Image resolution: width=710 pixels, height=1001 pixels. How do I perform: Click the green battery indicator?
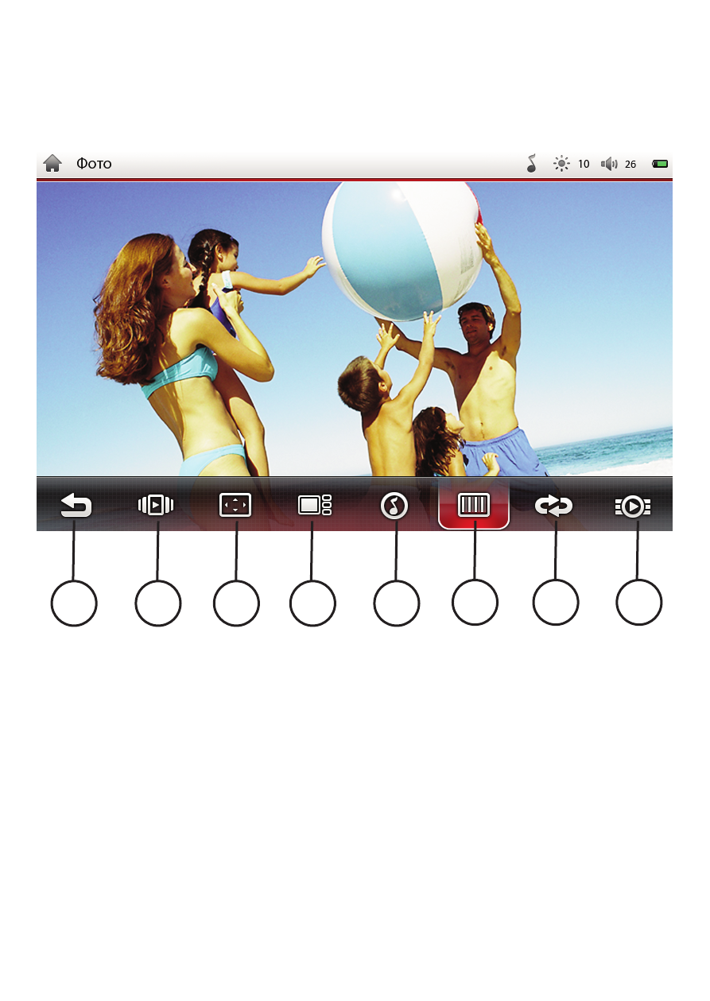click(661, 164)
